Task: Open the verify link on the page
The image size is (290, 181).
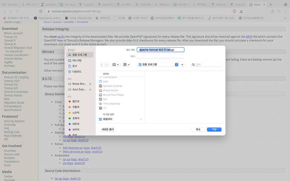Action: click(x=61, y=37)
